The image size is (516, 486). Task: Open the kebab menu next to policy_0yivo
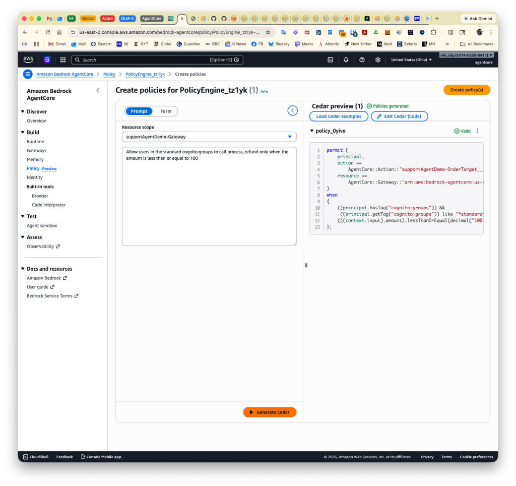pyautogui.click(x=478, y=130)
